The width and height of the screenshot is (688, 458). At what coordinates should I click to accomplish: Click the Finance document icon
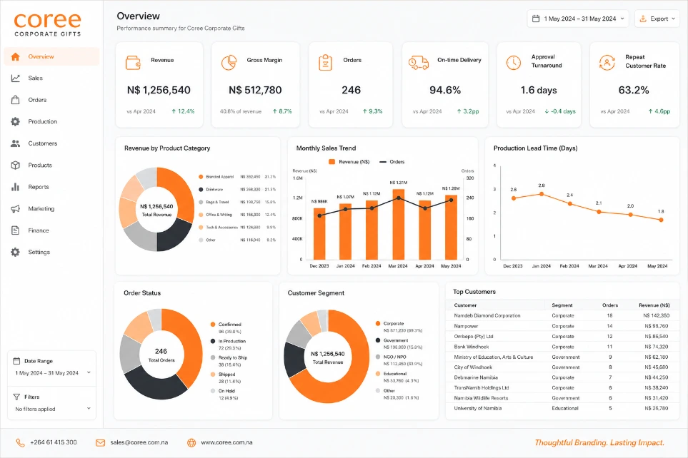tap(15, 230)
